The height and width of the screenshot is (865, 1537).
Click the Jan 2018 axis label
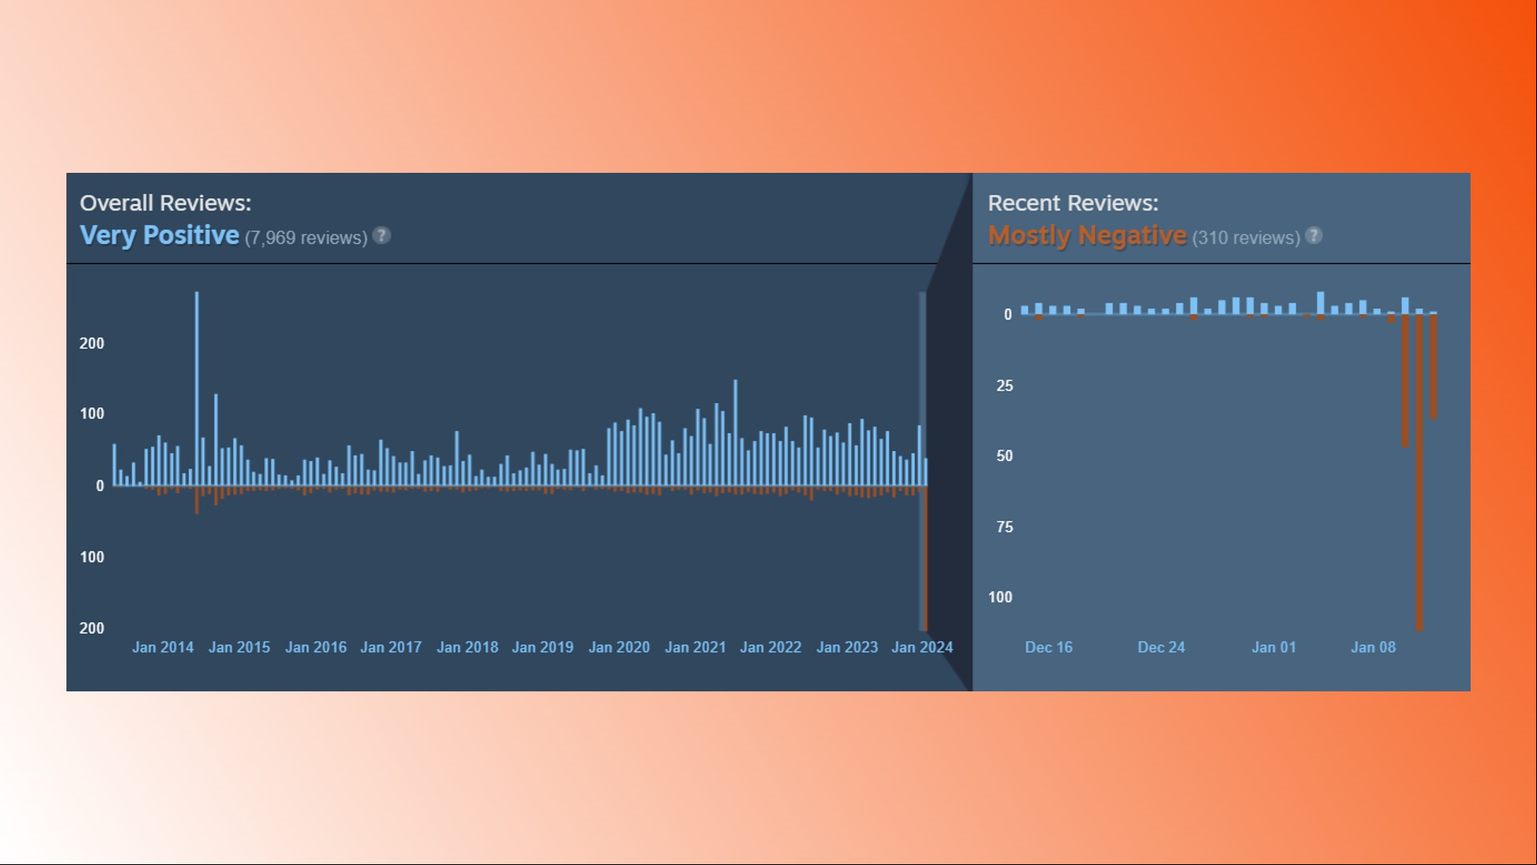pyautogui.click(x=467, y=647)
